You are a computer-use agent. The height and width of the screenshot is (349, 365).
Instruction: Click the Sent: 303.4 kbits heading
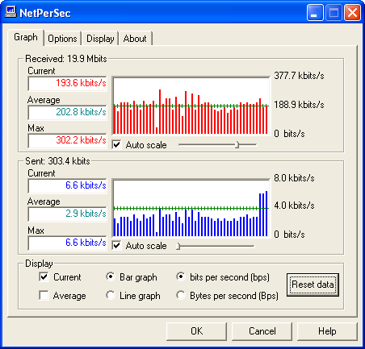[57, 161]
